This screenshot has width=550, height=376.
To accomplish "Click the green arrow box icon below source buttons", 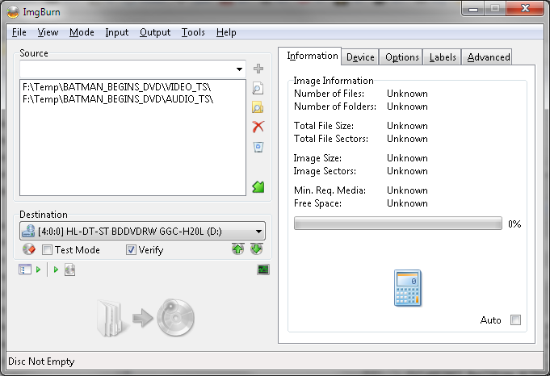I will coord(258,186).
